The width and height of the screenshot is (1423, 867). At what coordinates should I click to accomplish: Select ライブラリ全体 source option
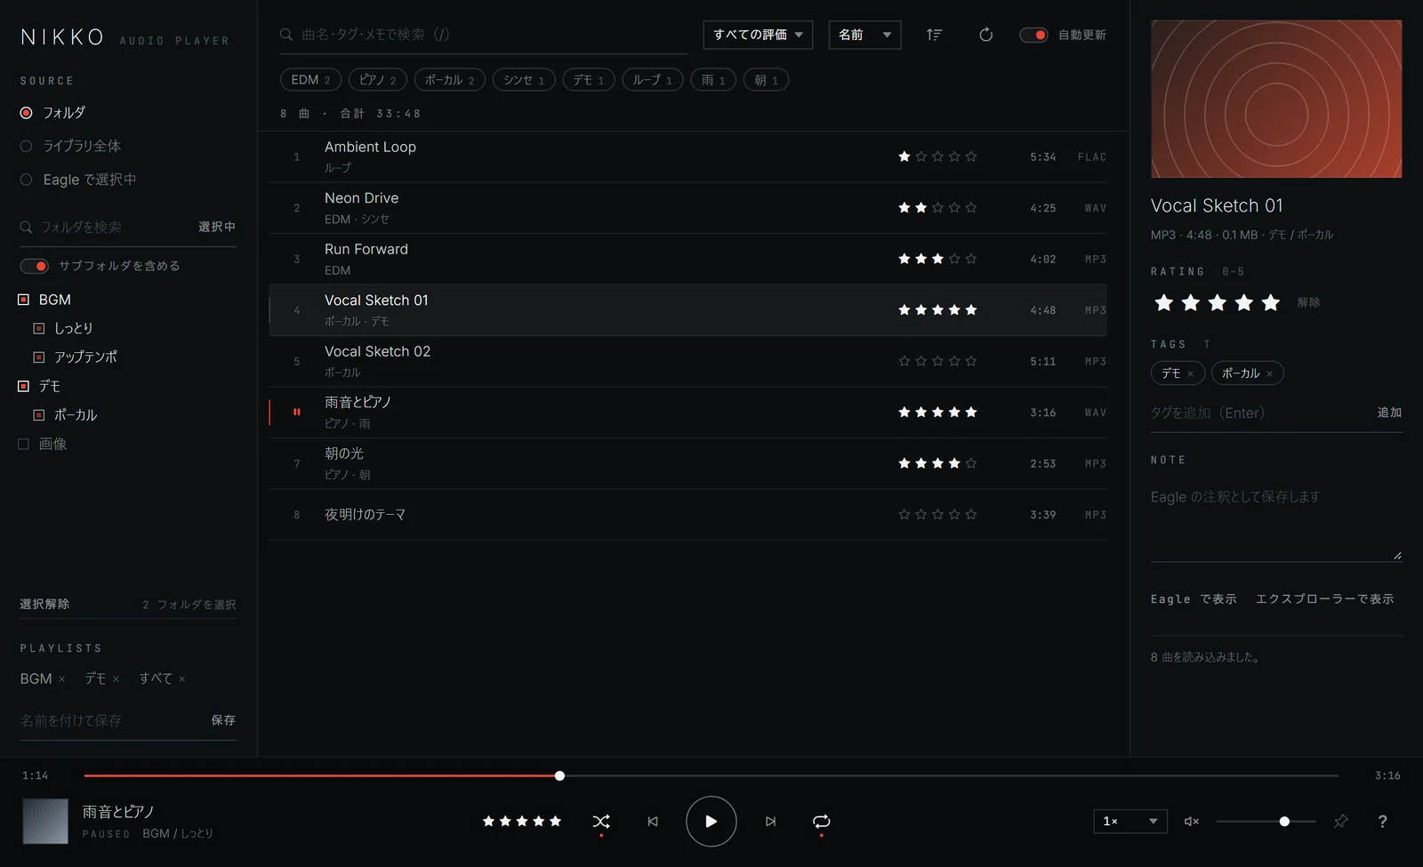pos(26,146)
